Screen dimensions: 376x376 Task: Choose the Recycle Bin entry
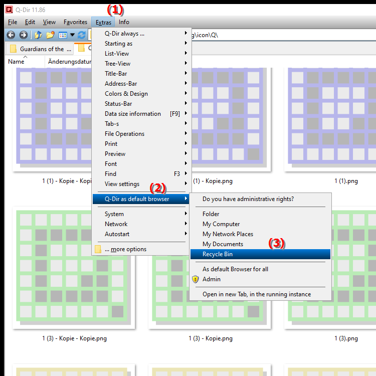[260, 254]
